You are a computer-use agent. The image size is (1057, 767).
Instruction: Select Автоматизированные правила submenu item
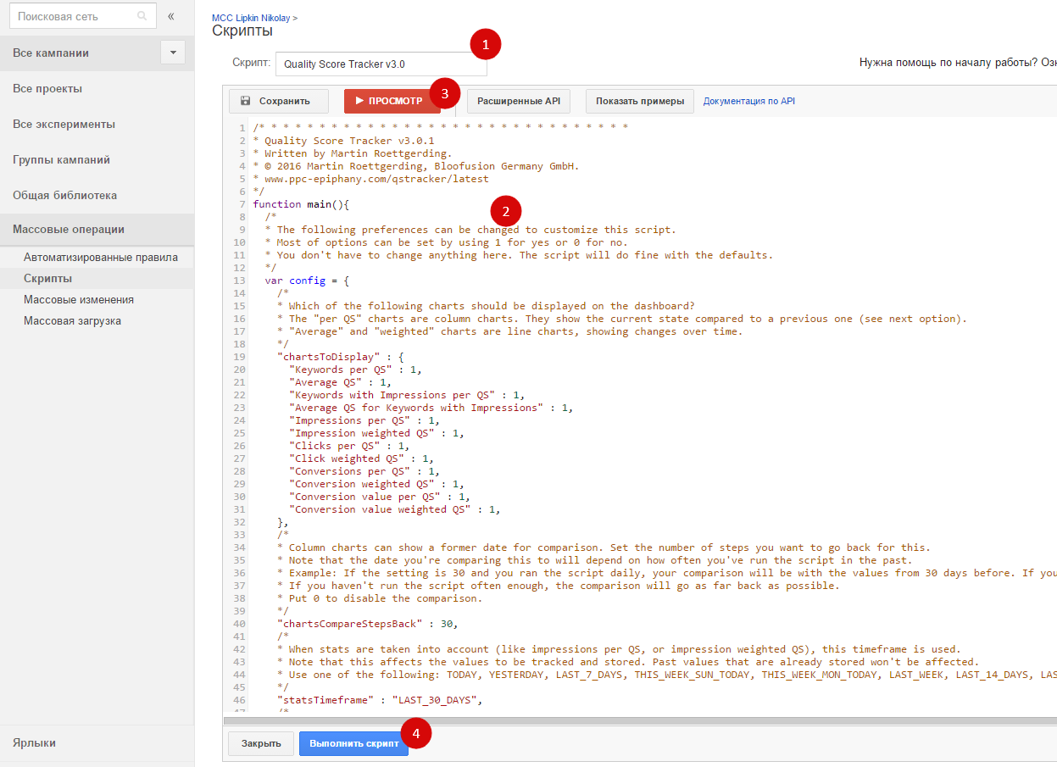[101, 257]
